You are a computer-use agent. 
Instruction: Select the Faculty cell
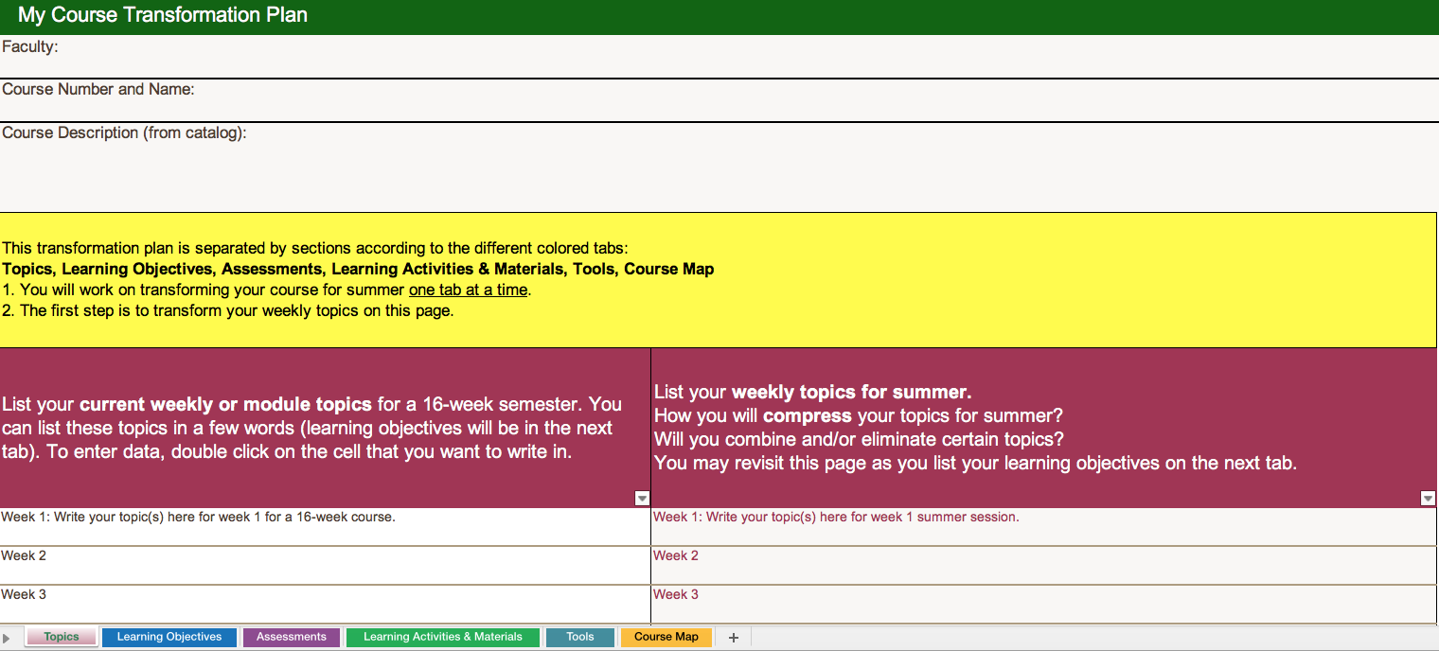719,57
